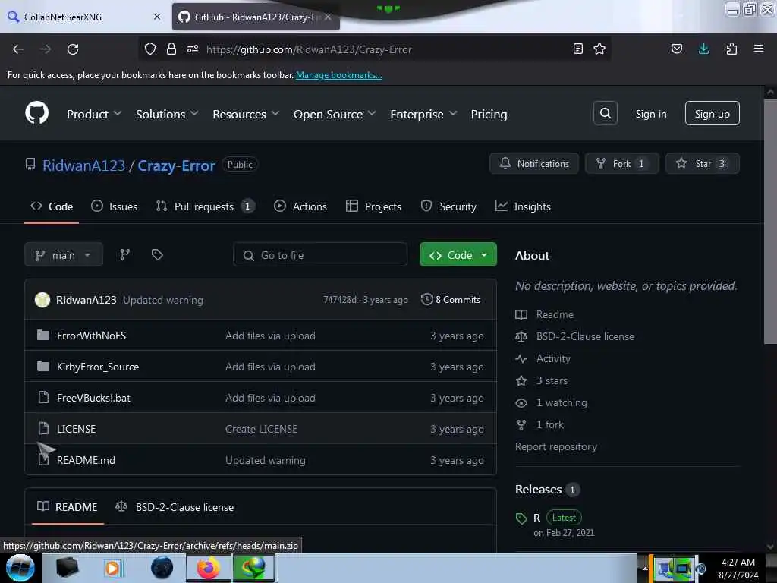777x583 pixels.
Task: Open the GitHub search magnifier button
Action: tap(605, 114)
